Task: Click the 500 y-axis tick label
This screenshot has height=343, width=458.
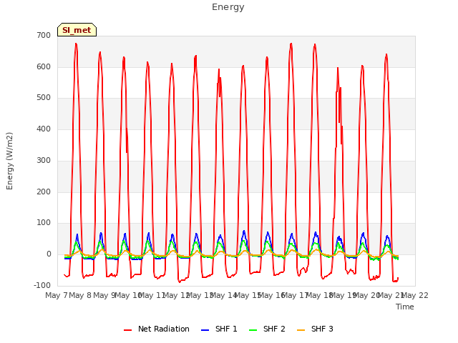Action: click(44, 98)
